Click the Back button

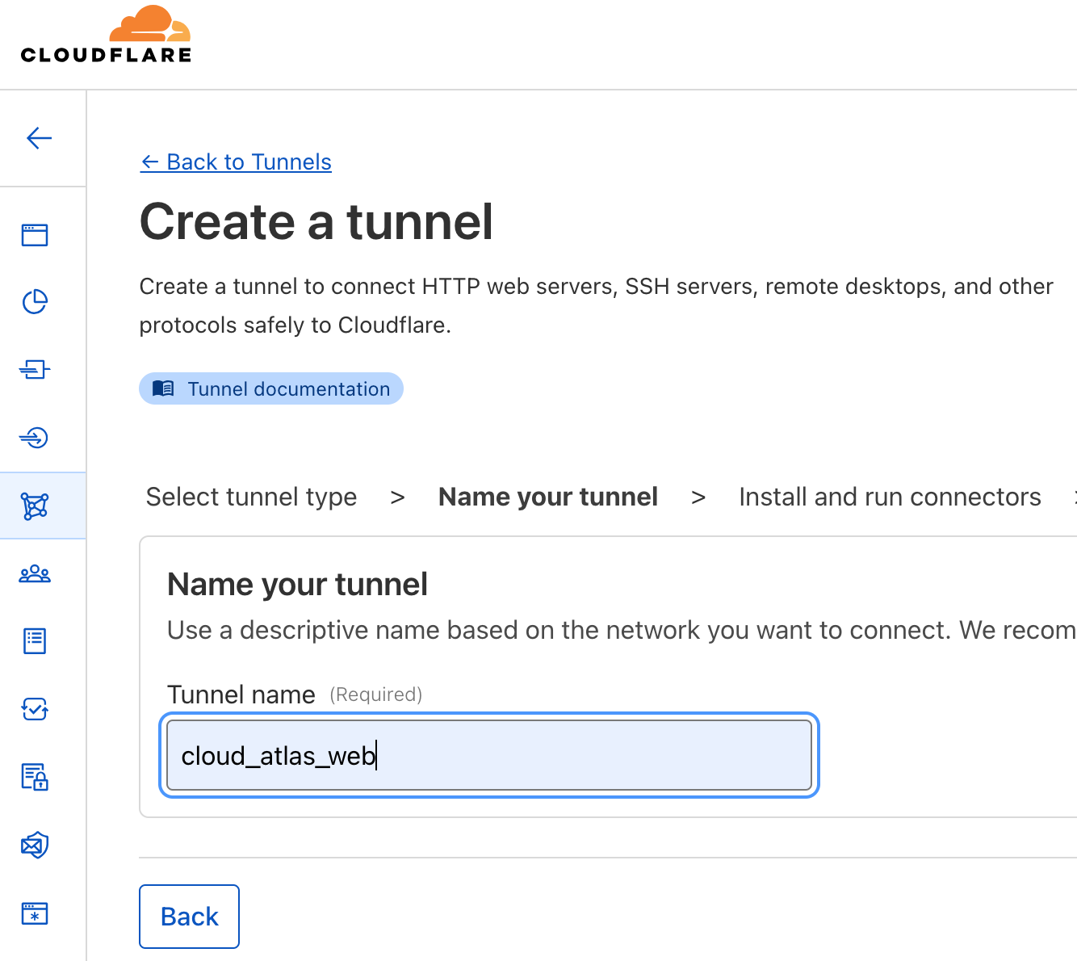189,917
